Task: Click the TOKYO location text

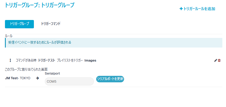Action: click(x=25, y=78)
